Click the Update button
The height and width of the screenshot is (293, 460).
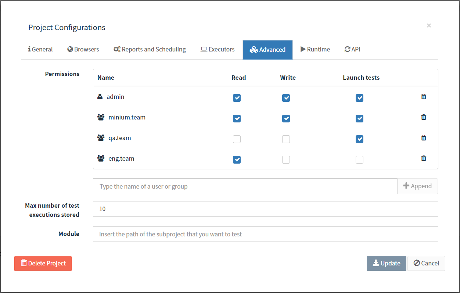coord(387,263)
